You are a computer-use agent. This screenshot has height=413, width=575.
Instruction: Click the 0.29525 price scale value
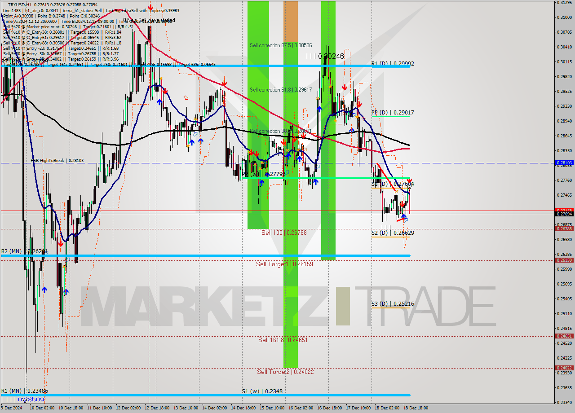564,91
